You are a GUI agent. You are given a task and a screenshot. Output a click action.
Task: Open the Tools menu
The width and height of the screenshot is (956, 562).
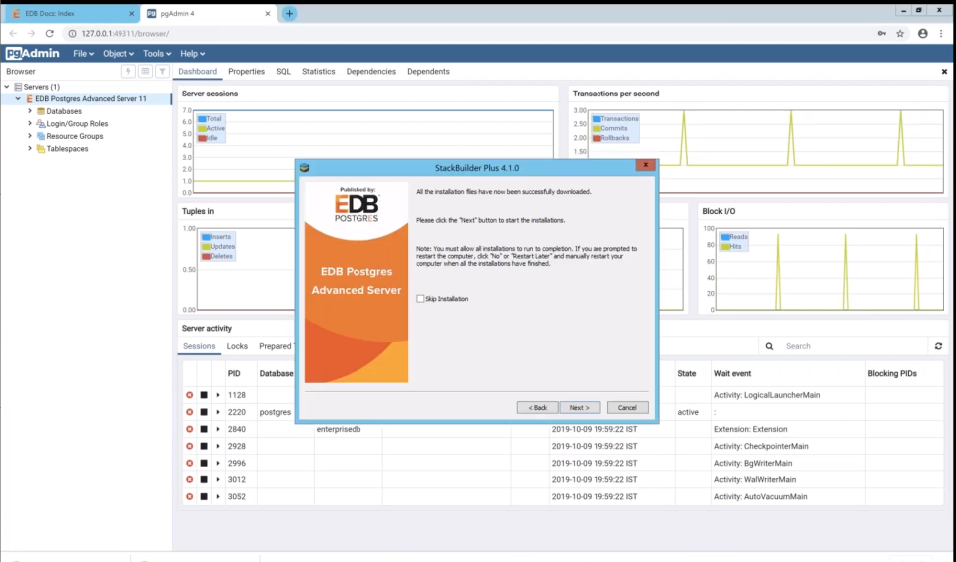(x=157, y=54)
